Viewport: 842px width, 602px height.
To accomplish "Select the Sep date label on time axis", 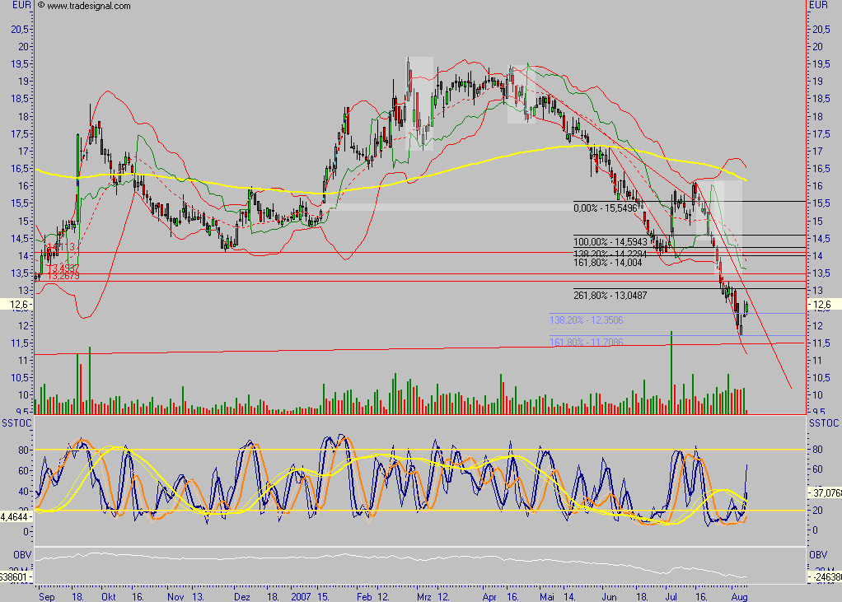I will coord(48,596).
